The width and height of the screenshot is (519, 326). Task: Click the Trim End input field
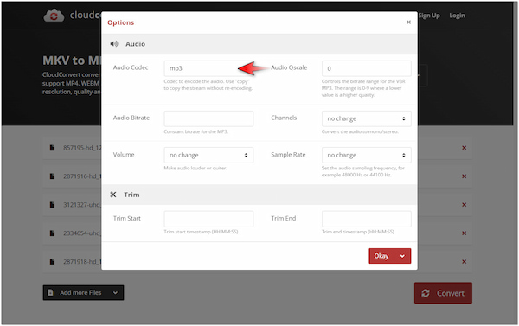[367, 219]
